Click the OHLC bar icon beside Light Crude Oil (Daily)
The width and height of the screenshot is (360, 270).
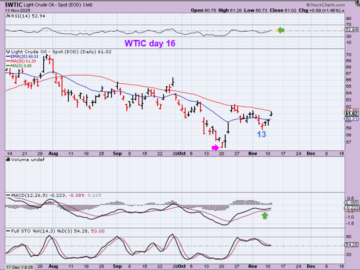tap(7, 52)
